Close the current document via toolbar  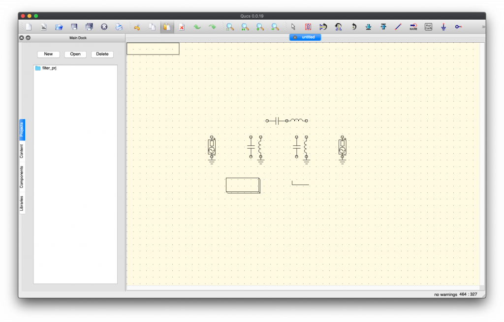click(104, 27)
